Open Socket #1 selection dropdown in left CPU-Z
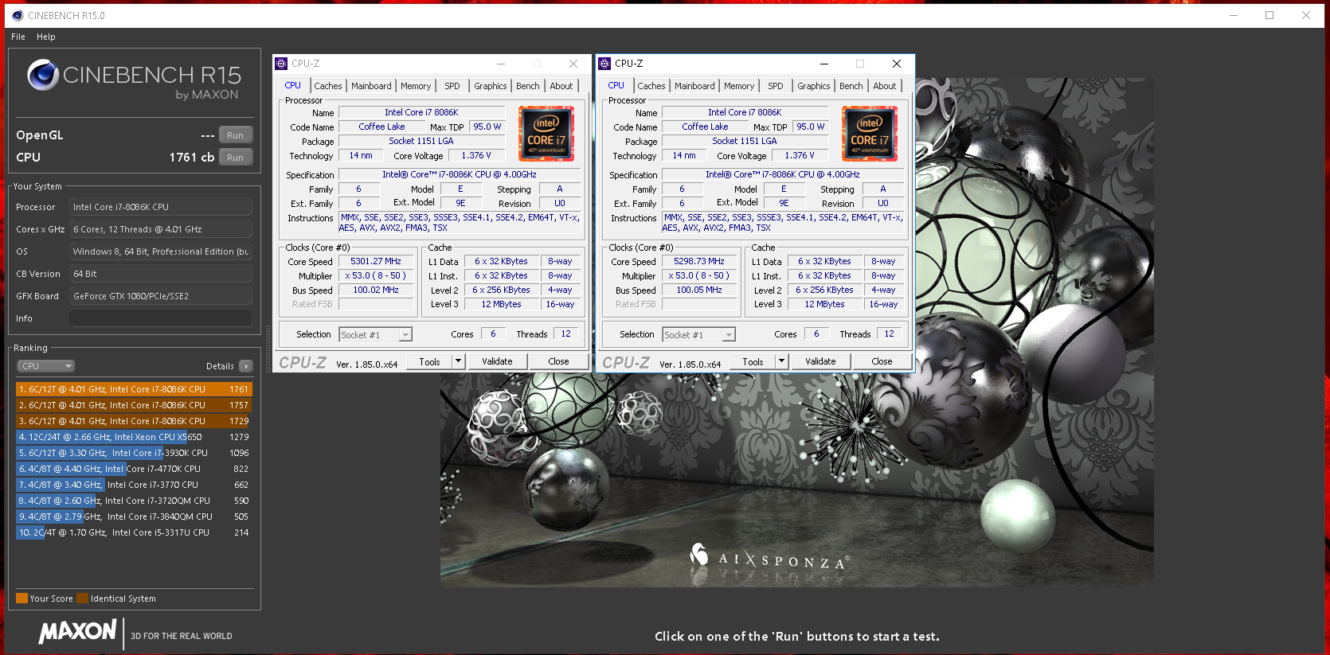1330x655 pixels. click(x=375, y=335)
